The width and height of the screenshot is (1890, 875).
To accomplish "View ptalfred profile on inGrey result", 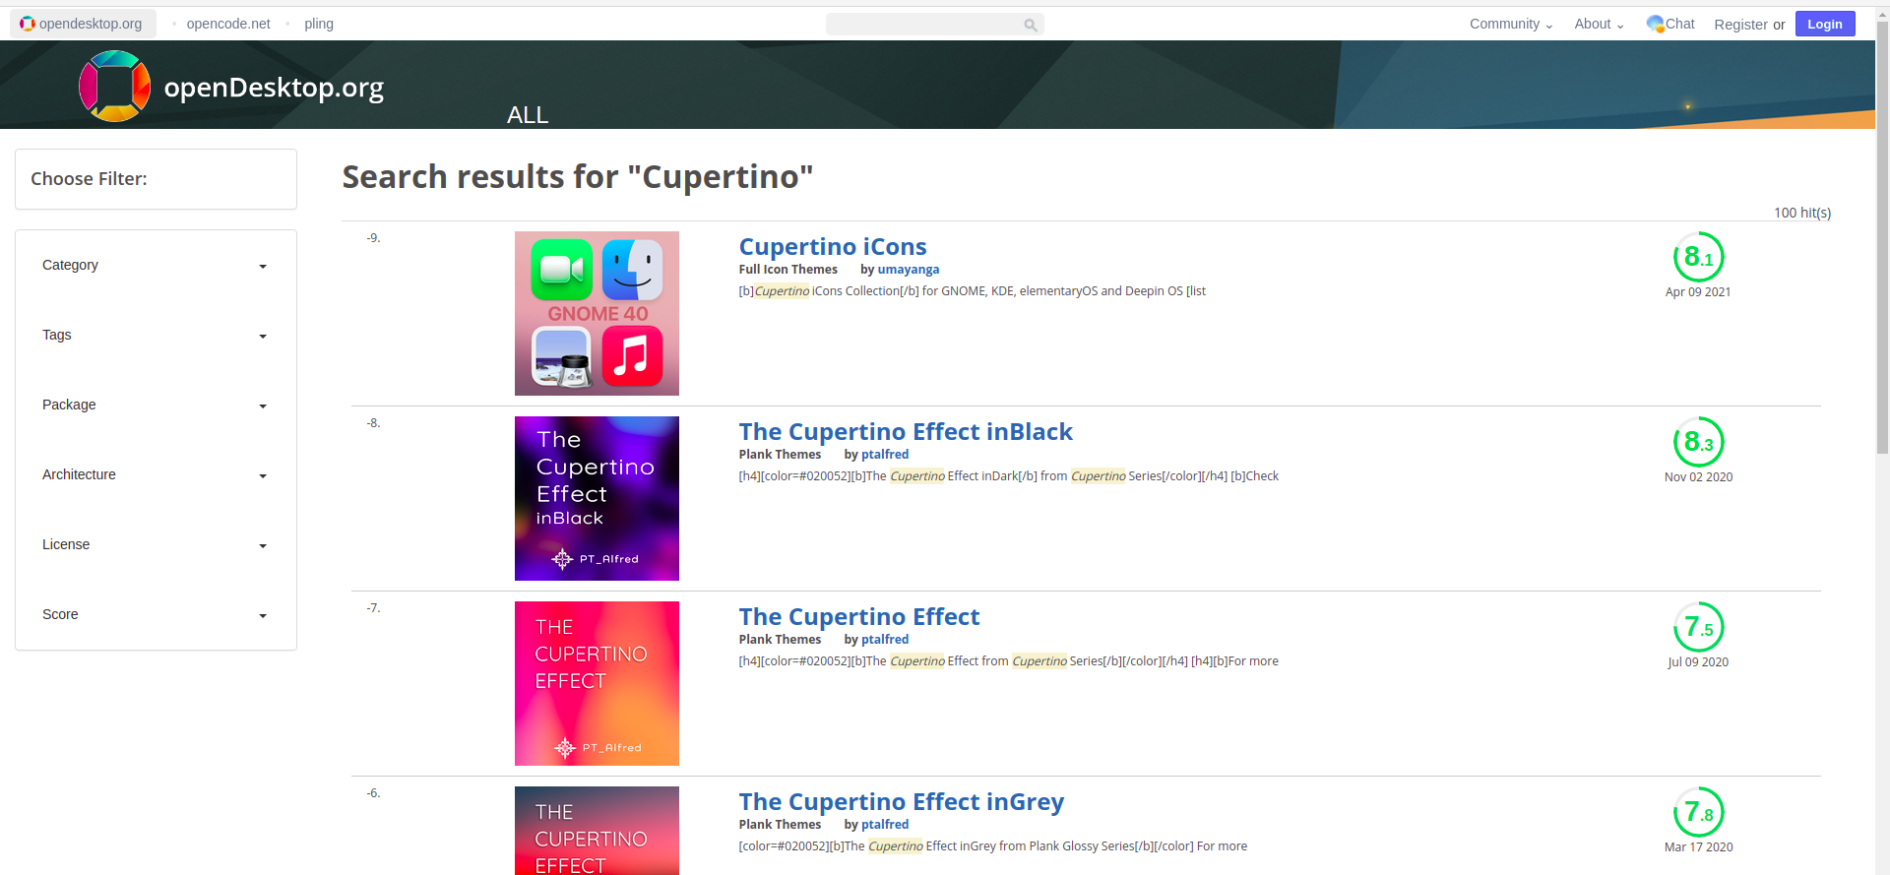I will (x=885, y=825).
